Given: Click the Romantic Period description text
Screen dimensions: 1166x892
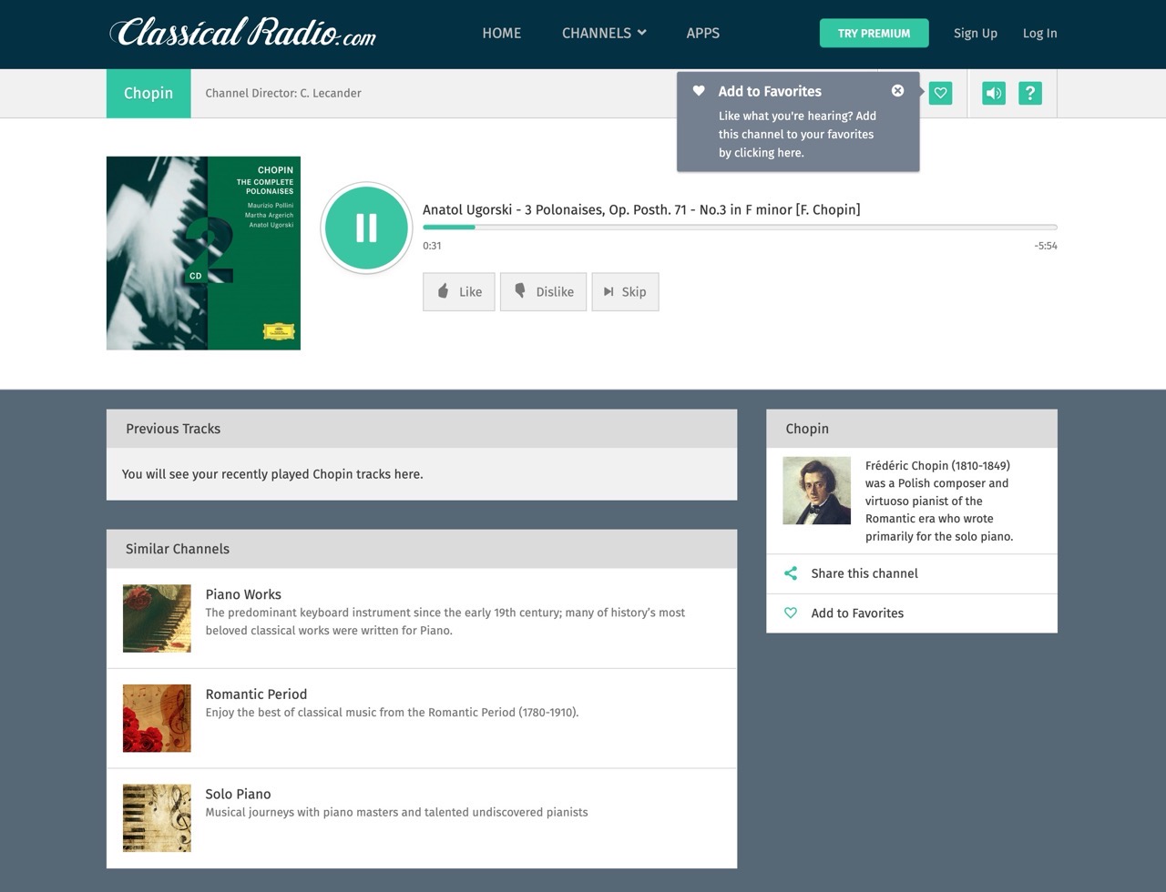Looking at the screenshot, I should [392, 713].
